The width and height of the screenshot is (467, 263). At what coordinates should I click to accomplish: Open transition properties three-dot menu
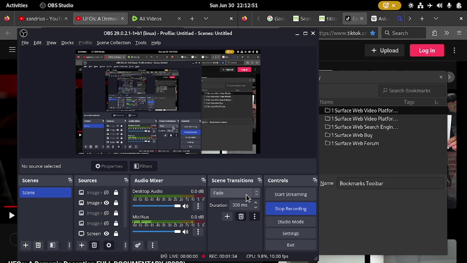tap(254, 217)
